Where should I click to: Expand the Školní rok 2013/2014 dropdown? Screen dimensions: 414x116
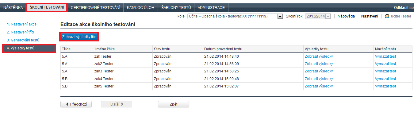[328, 16]
